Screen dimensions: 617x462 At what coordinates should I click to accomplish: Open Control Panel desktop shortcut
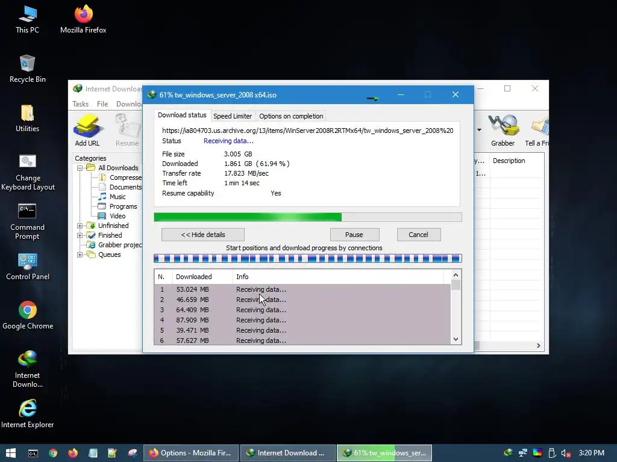tap(28, 266)
